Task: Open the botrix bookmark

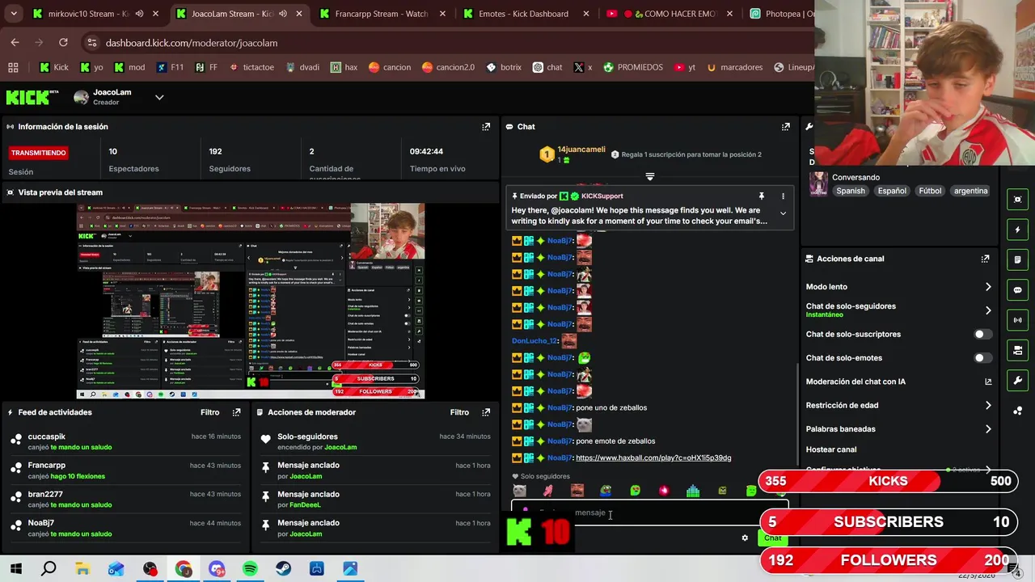Action: click(504, 67)
